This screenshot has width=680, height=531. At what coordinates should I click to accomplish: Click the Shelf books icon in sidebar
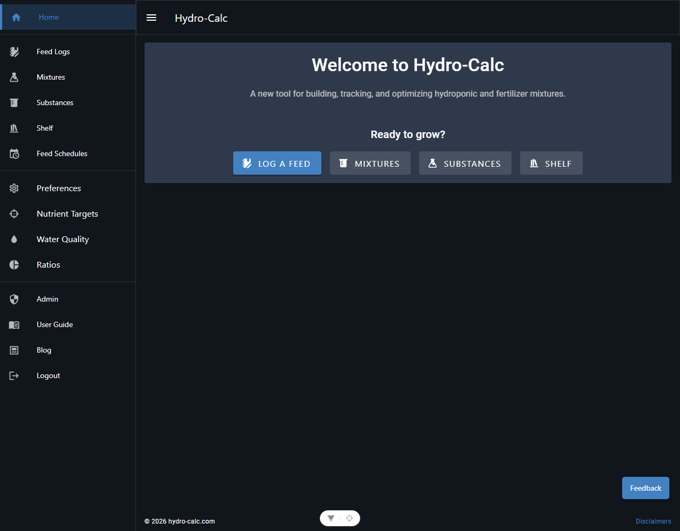[x=14, y=128]
